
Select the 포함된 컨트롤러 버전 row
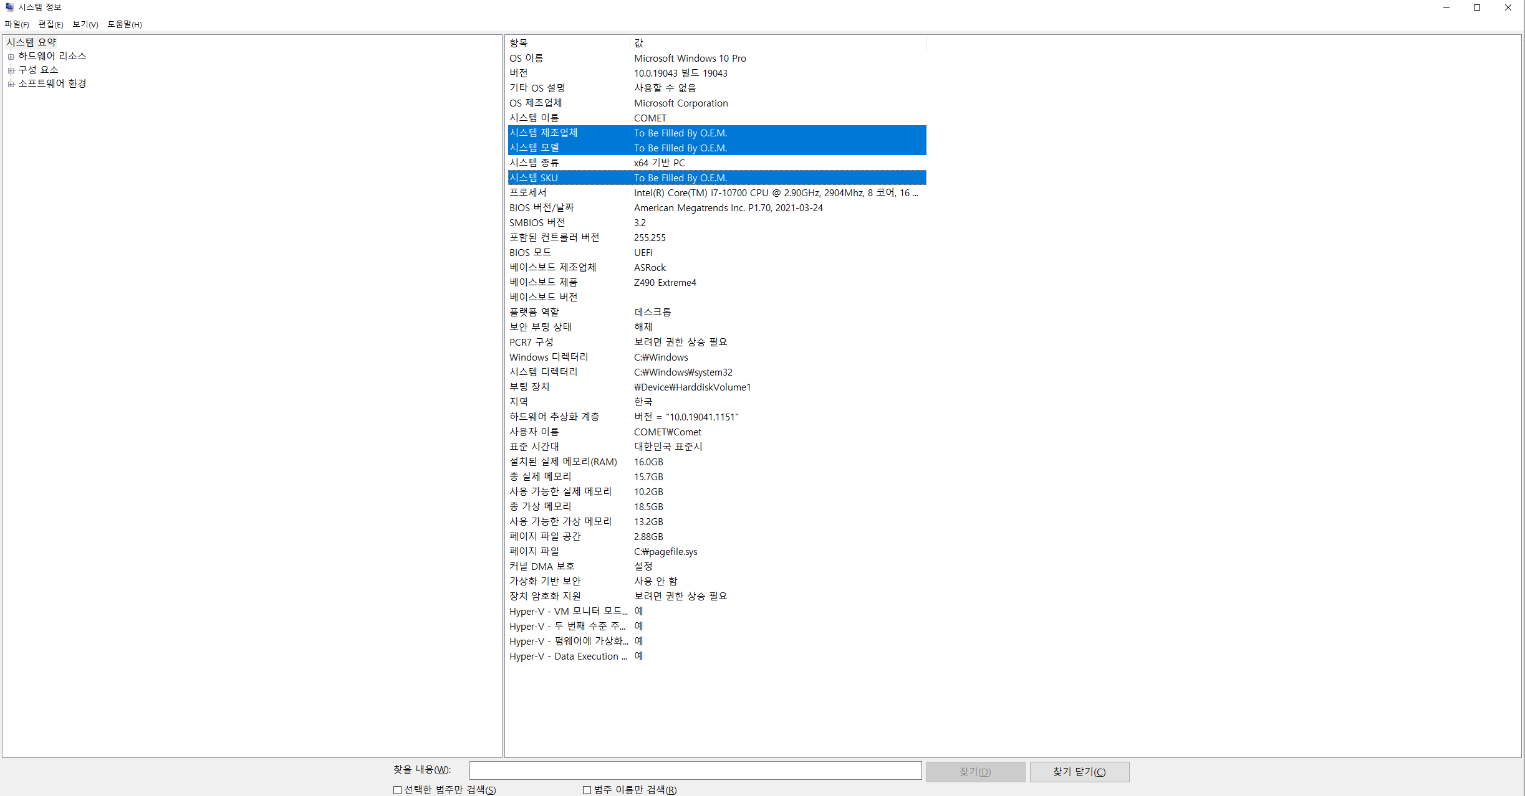[x=717, y=237]
